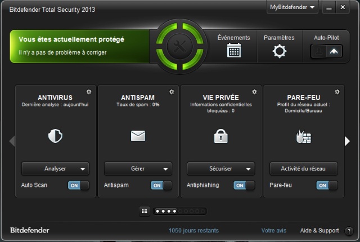Click the Activité du réseau button
Viewport: 360px width, 242px height.
pos(304,169)
